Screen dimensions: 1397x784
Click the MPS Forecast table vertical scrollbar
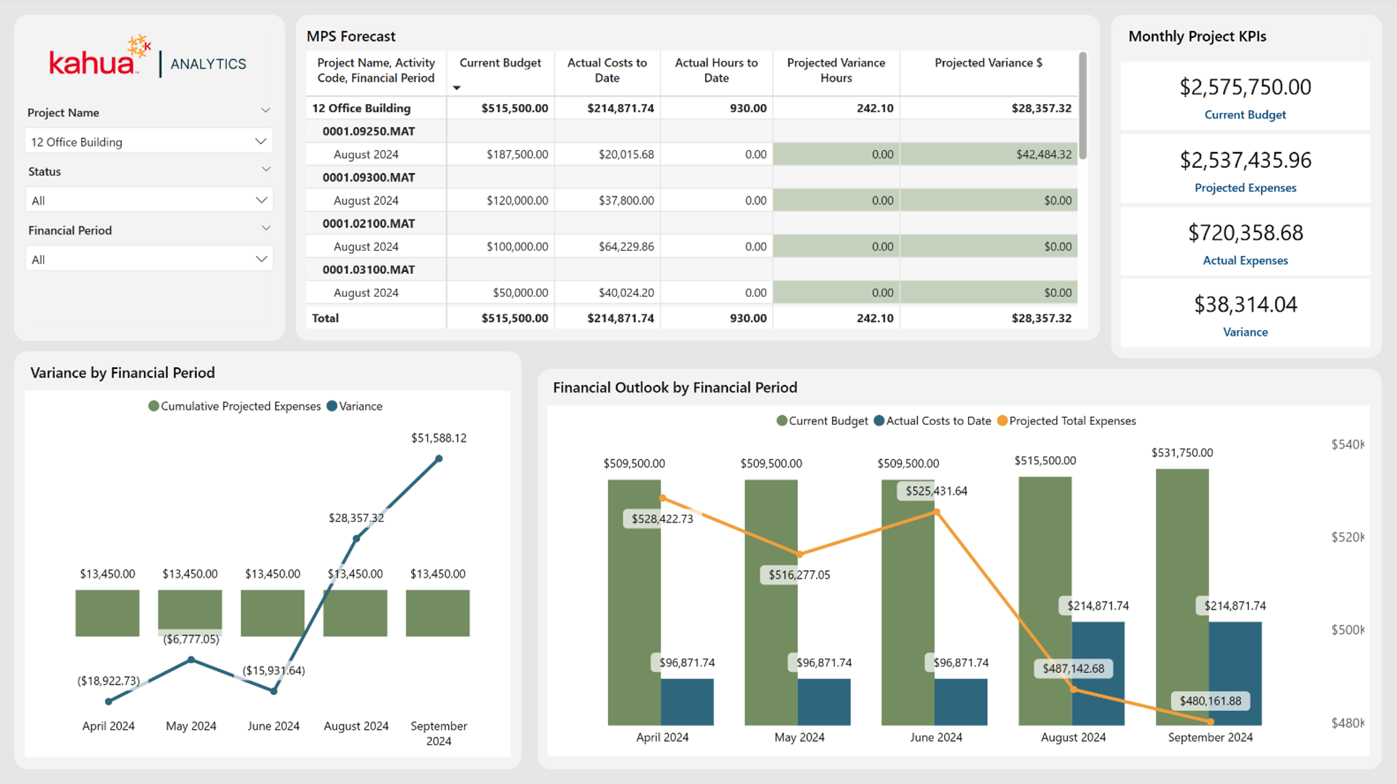coord(1082,106)
